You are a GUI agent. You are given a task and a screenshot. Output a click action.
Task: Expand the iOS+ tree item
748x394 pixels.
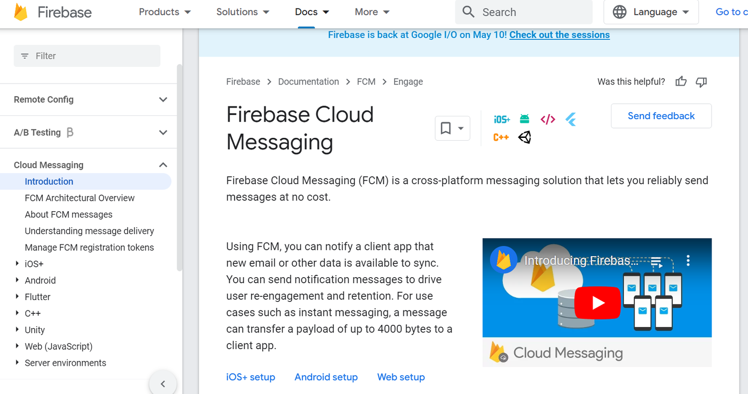(x=17, y=264)
